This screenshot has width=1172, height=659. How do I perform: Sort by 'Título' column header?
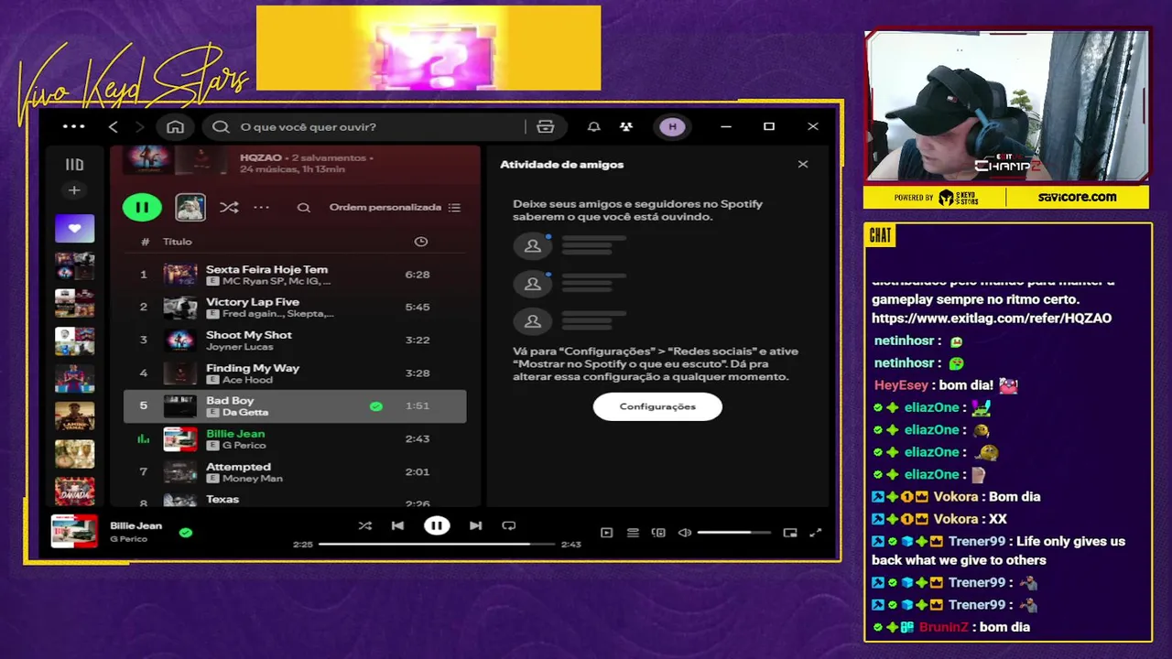178,242
